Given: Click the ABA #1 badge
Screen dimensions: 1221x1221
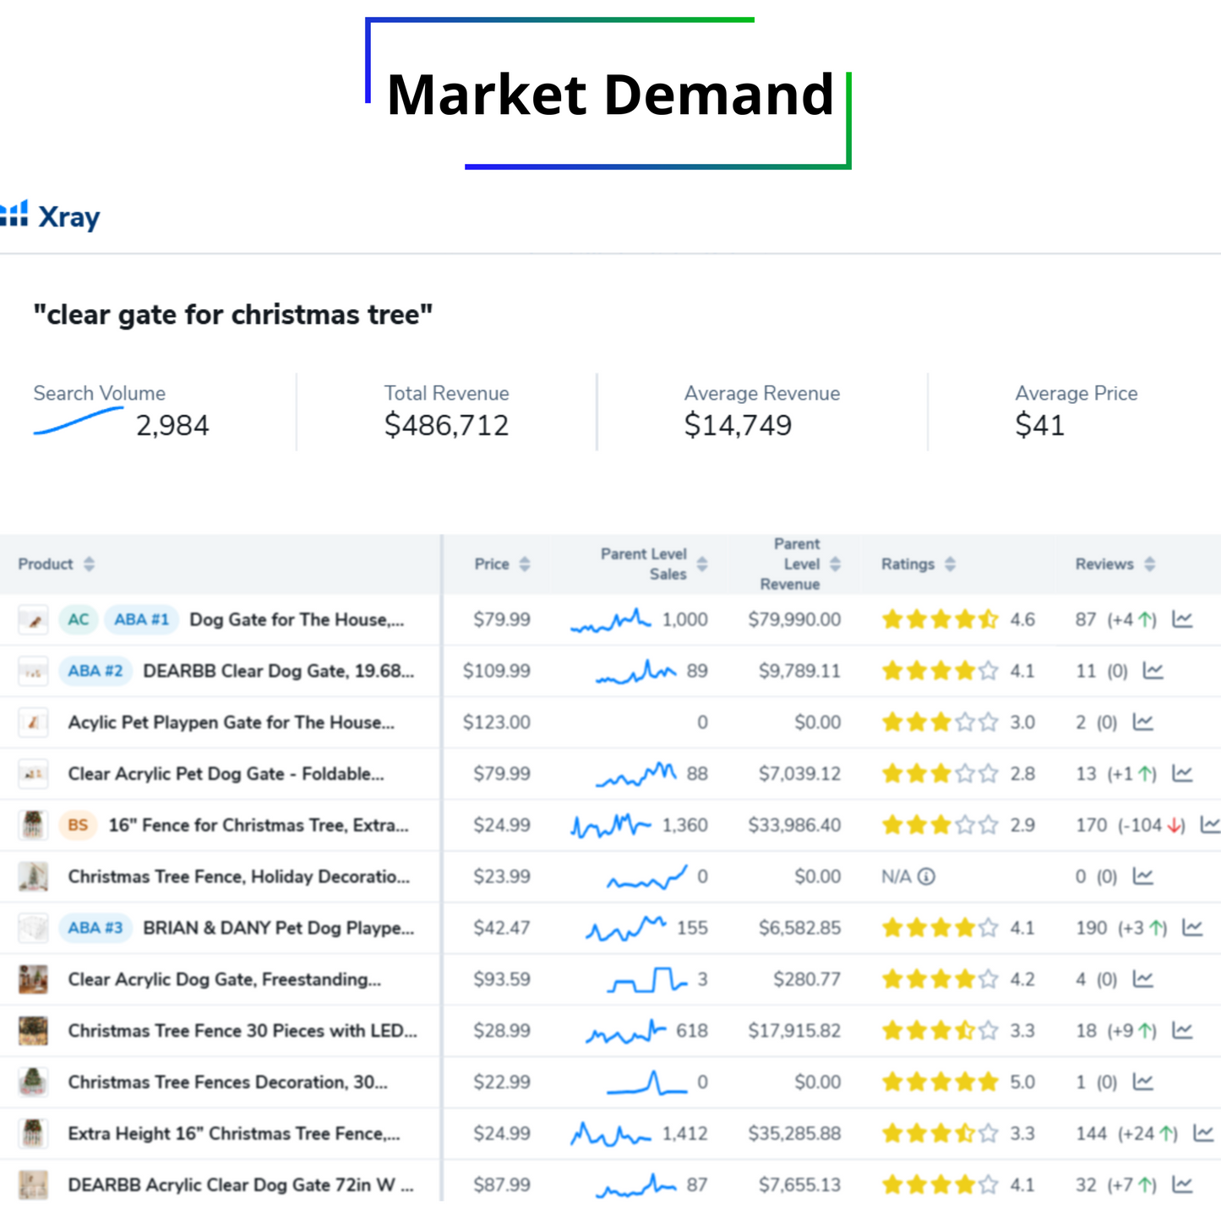Looking at the screenshot, I should pyautogui.click(x=141, y=619).
